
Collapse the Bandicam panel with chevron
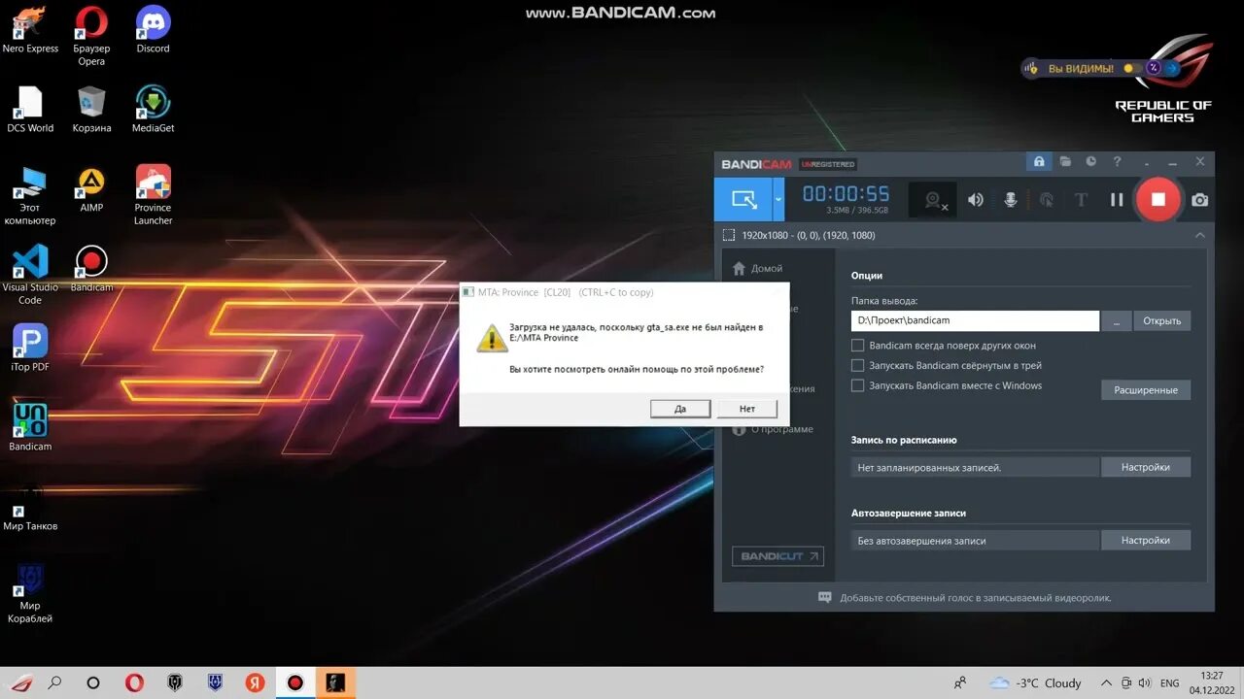point(1200,235)
